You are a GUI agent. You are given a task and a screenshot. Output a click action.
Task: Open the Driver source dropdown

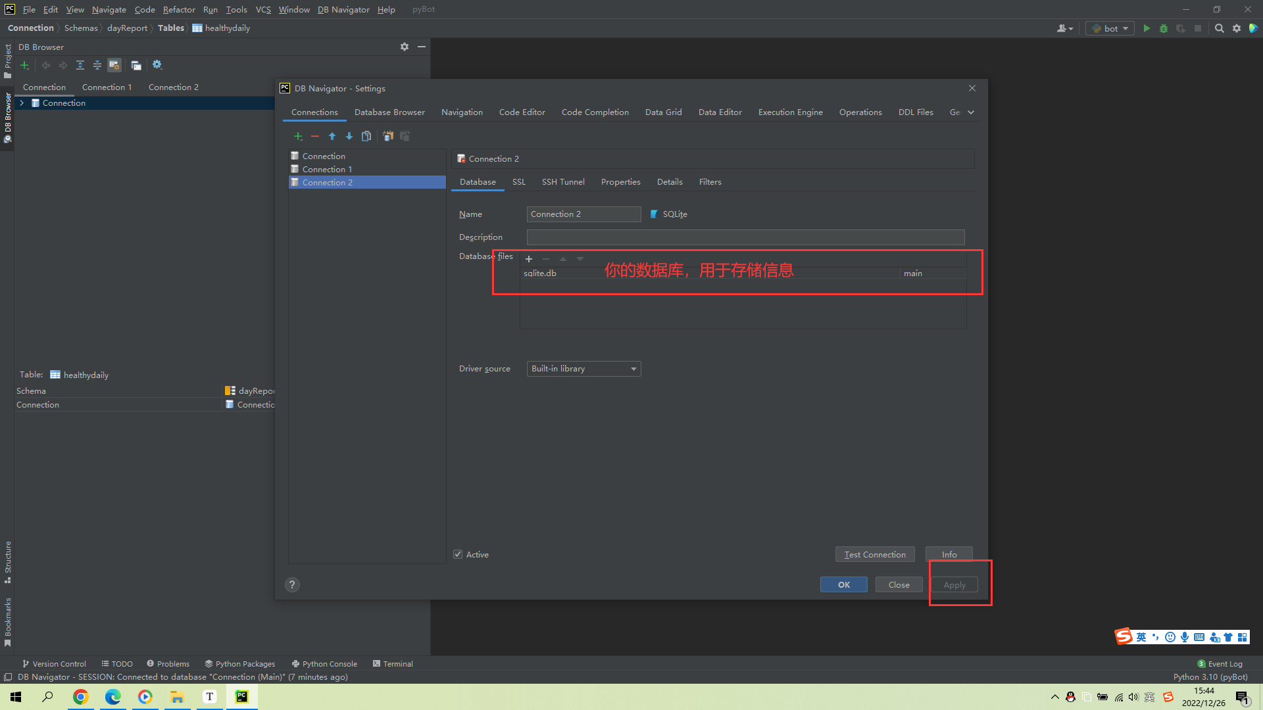coord(583,369)
